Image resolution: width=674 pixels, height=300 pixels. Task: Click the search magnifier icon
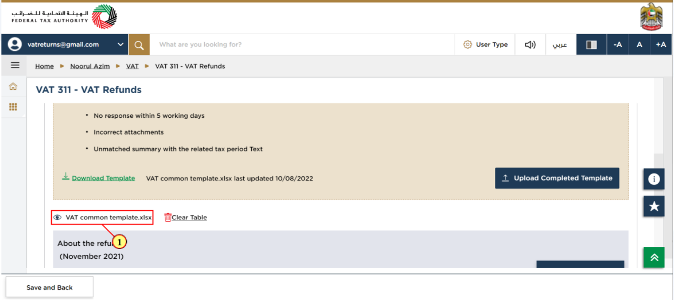click(139, 45)
